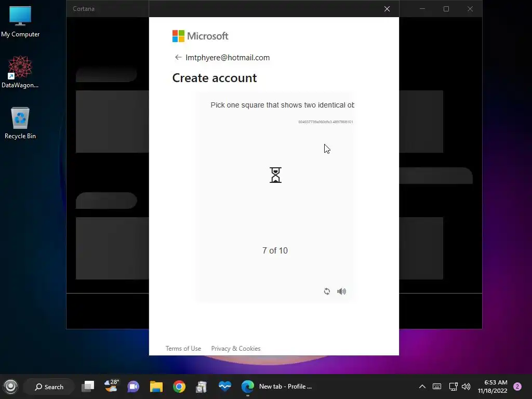The height and width of the screenshot is (399, 532).
Task: Launch Google Chrome from the taskbar
Action: click(x=179, y=387)
